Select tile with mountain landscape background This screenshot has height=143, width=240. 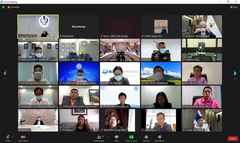[x=161, y=73]
